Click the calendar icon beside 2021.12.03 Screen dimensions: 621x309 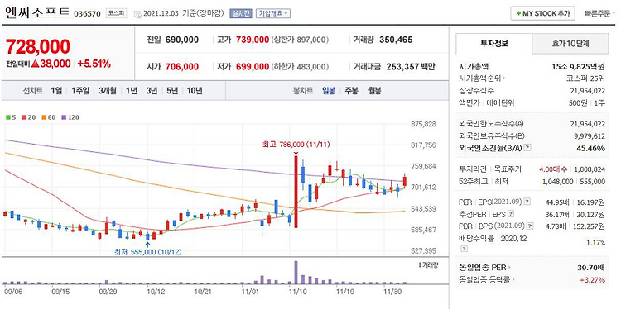pos(137,14)
